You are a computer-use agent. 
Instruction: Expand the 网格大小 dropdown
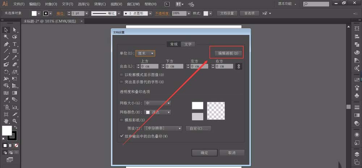157,103
